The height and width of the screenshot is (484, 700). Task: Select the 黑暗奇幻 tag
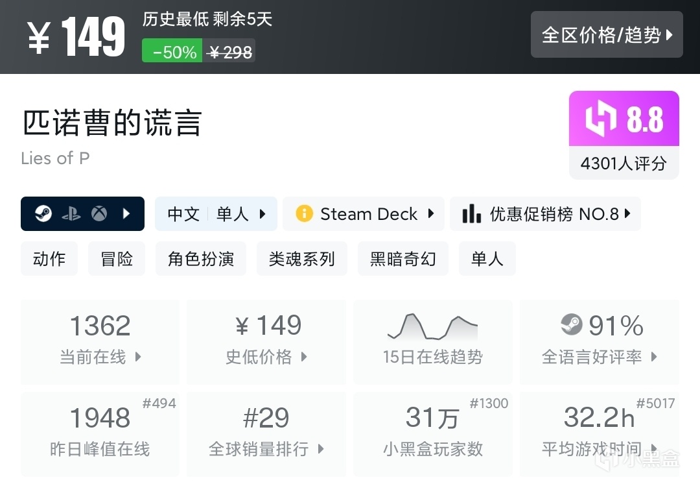[x=402, y=259]
